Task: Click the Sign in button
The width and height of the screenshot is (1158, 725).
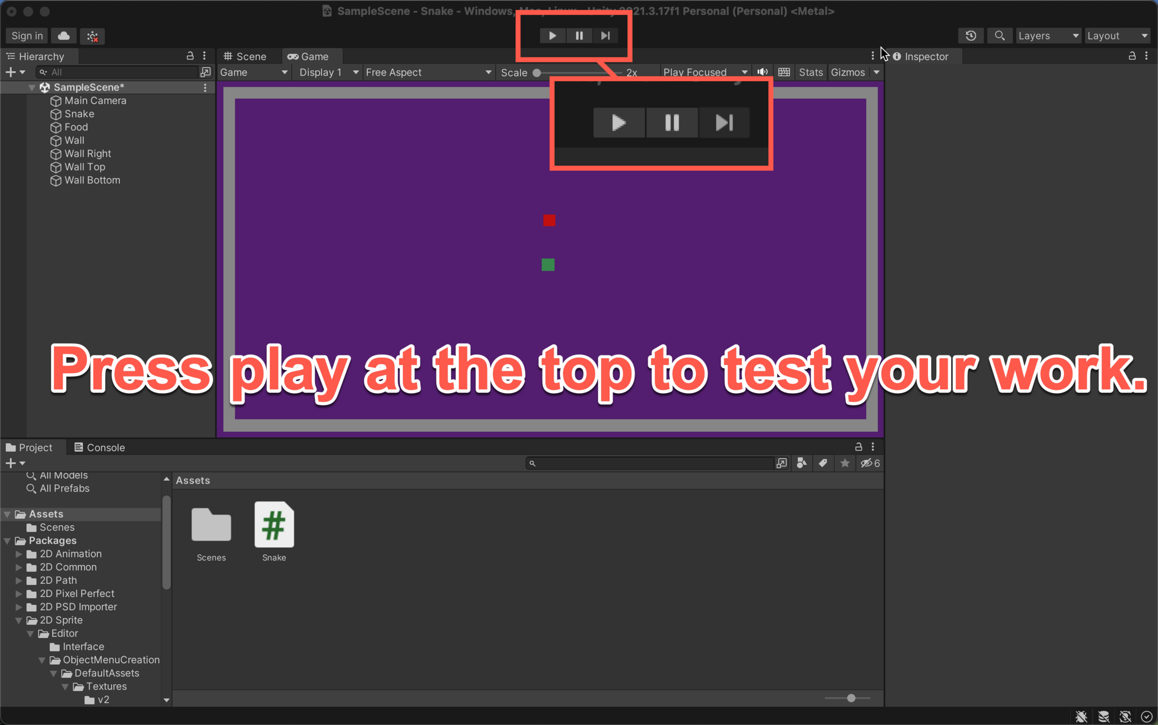Action: click(27, 36)
